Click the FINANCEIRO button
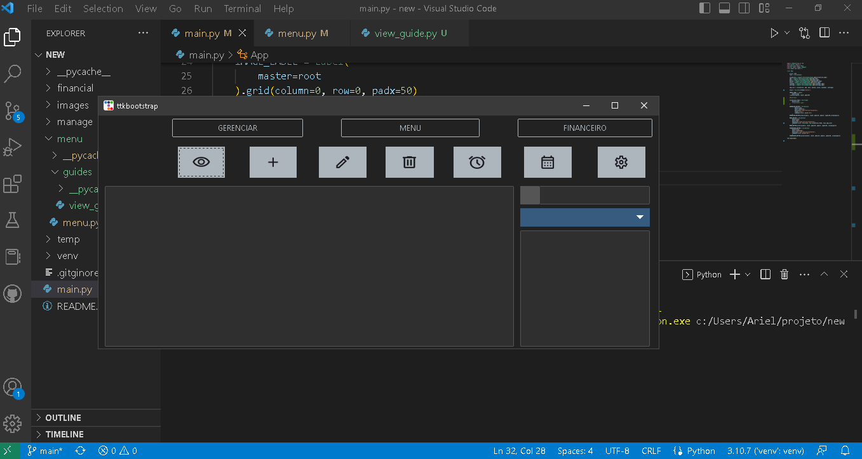The width and height of the screenshot is (862, 459). pyautogui.click(x=584, y=128)
